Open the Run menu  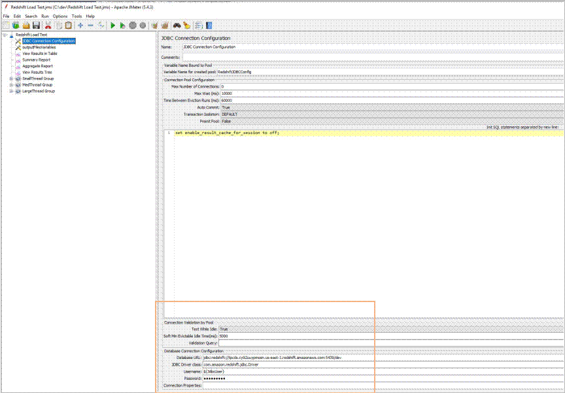click(44, 16)
